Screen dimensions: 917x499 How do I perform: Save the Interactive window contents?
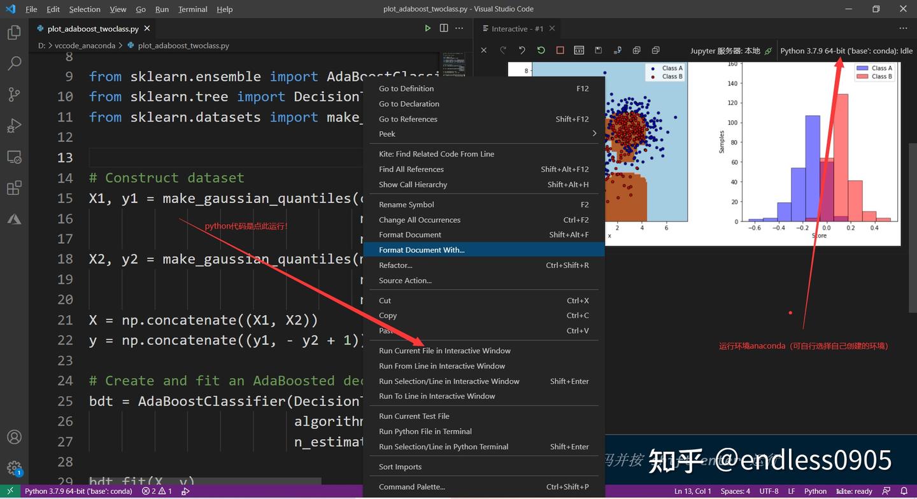point(598,50)
